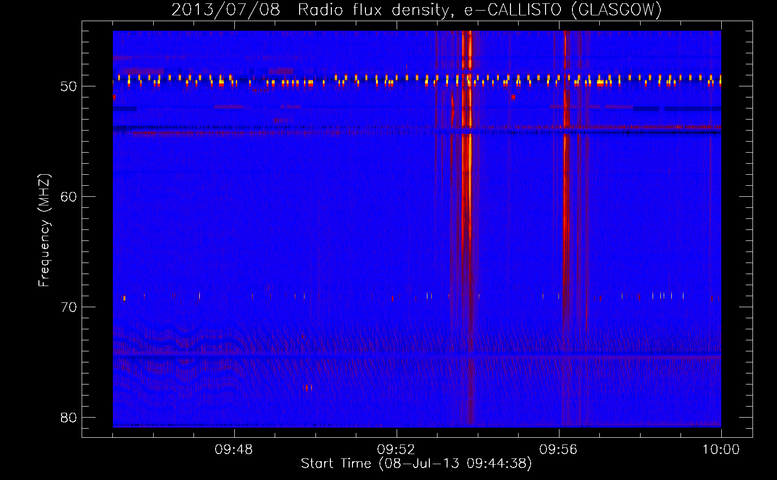Click the 'Start Time (08-Jul-13 09:44:38)' label

(416, 464)
